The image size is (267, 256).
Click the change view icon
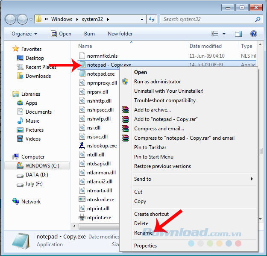pos(215,34)
